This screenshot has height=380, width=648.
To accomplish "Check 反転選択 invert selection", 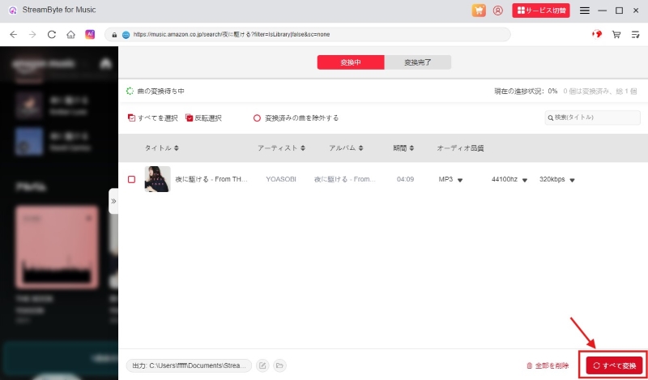I will [203, 118].
